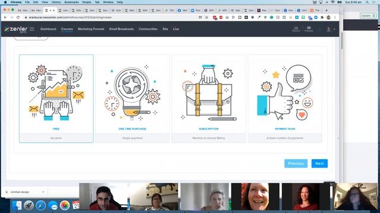Reload the page with the refresh icon
Viewport: 380px width, 213px height.
(18, 17)
